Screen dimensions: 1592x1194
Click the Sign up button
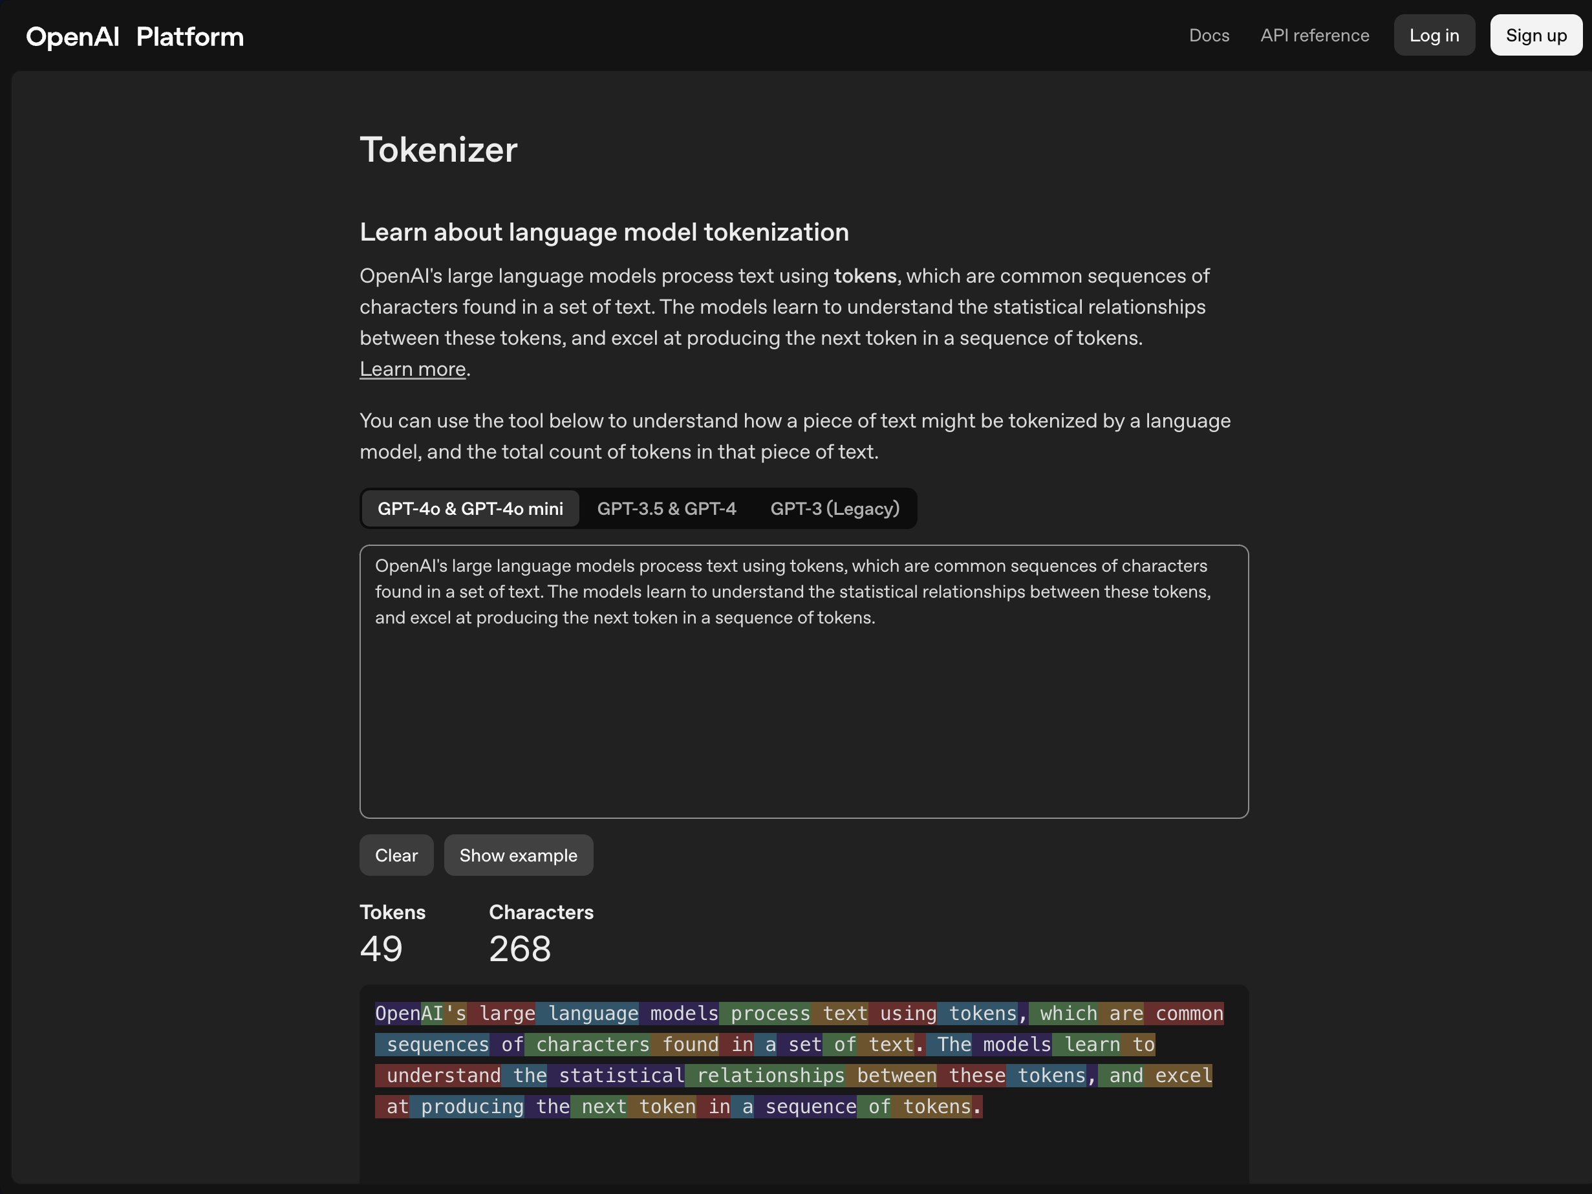tap(1536, 36)
